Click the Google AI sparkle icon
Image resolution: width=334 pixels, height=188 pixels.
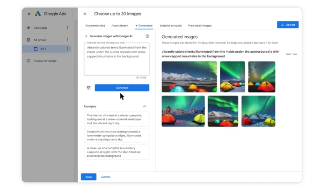(86, 36)
